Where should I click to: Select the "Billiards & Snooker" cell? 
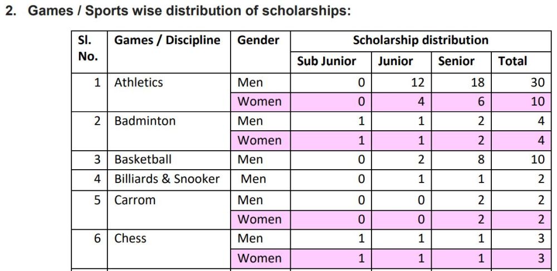click(x=167, y=179)
